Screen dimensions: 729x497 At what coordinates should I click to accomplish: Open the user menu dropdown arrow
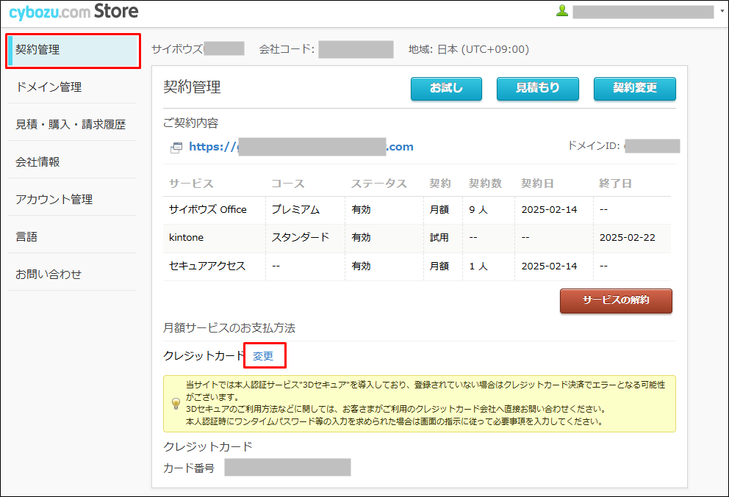722,11
